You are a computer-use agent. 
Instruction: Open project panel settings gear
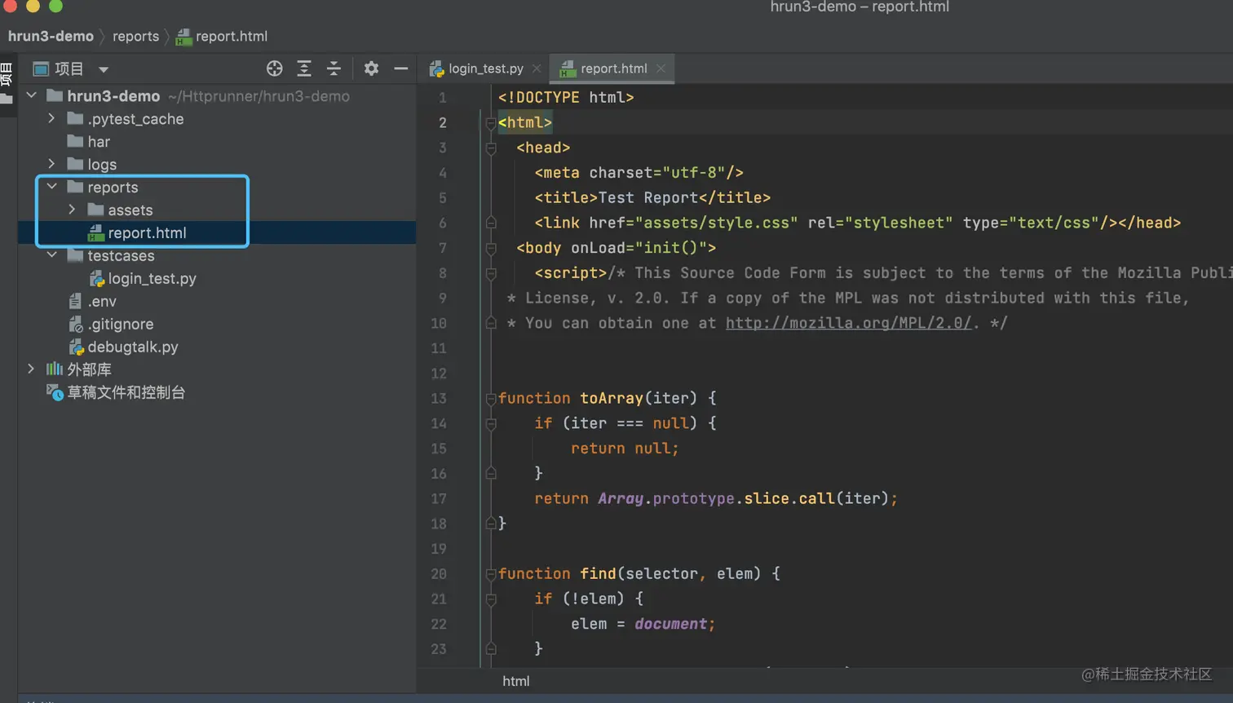(371, 69)
